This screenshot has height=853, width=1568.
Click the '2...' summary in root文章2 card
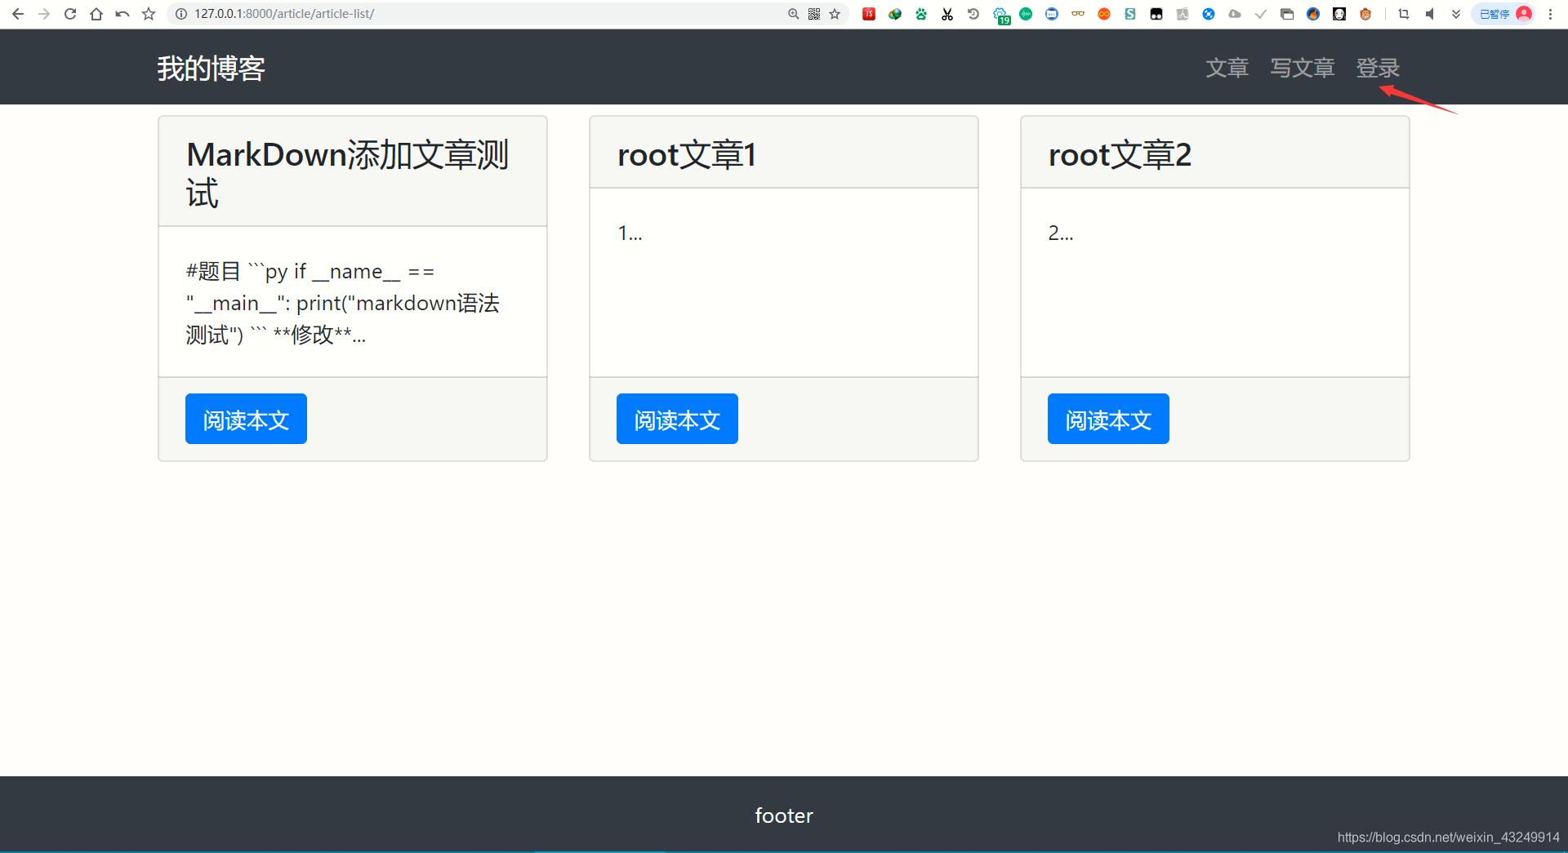pos(1061,233)
